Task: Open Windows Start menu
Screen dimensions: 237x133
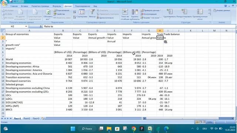Action: (x=73, y=129)
